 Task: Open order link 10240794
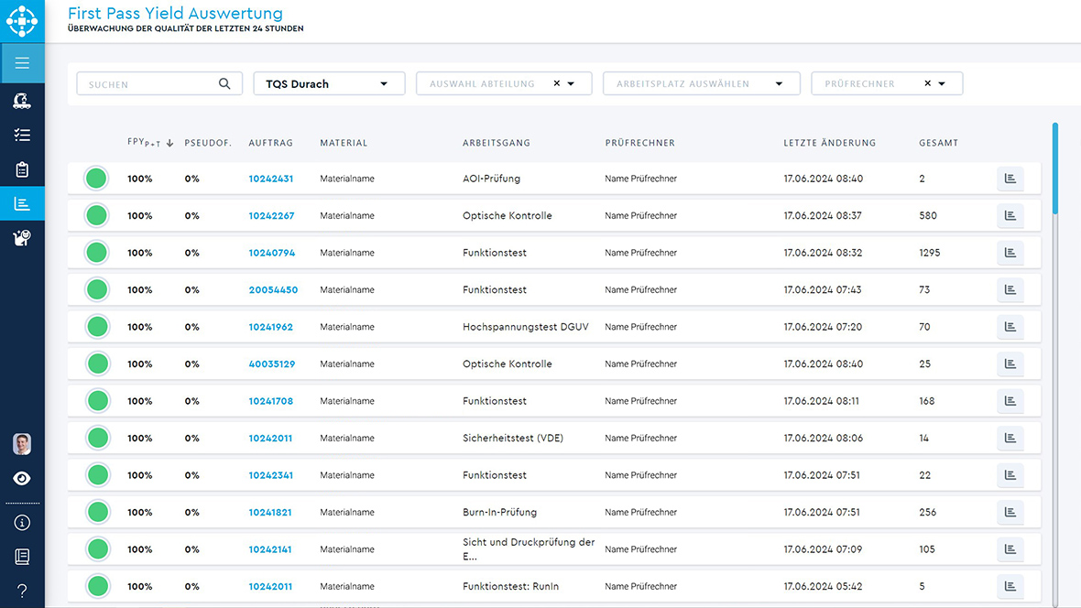(271, 253)
